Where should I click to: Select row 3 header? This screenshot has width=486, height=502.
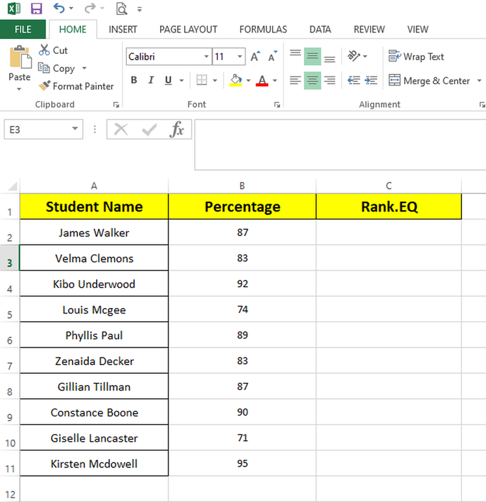tap(10, 259)
